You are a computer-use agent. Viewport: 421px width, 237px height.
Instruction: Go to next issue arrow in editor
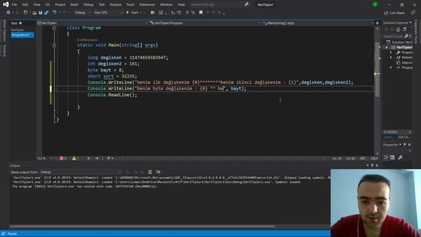[x=97, y=158]
